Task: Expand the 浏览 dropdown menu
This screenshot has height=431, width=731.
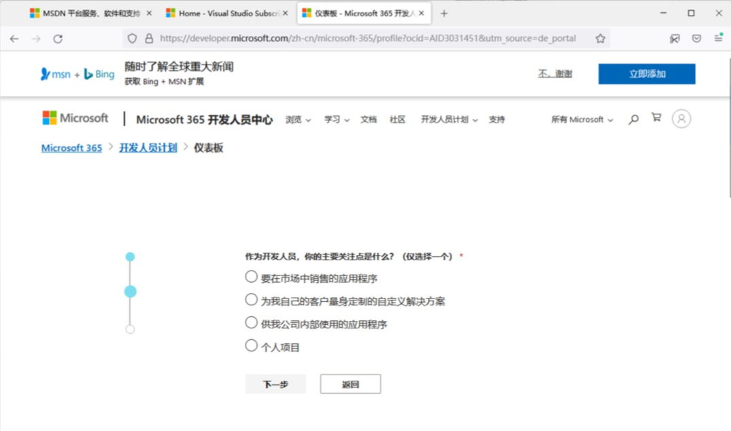Action: [x=298, y=120]
